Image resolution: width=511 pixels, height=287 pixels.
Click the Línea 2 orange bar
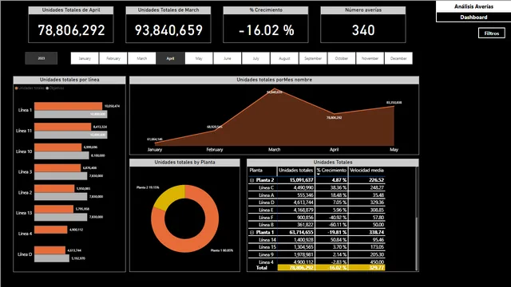click(x=54, y=188)
